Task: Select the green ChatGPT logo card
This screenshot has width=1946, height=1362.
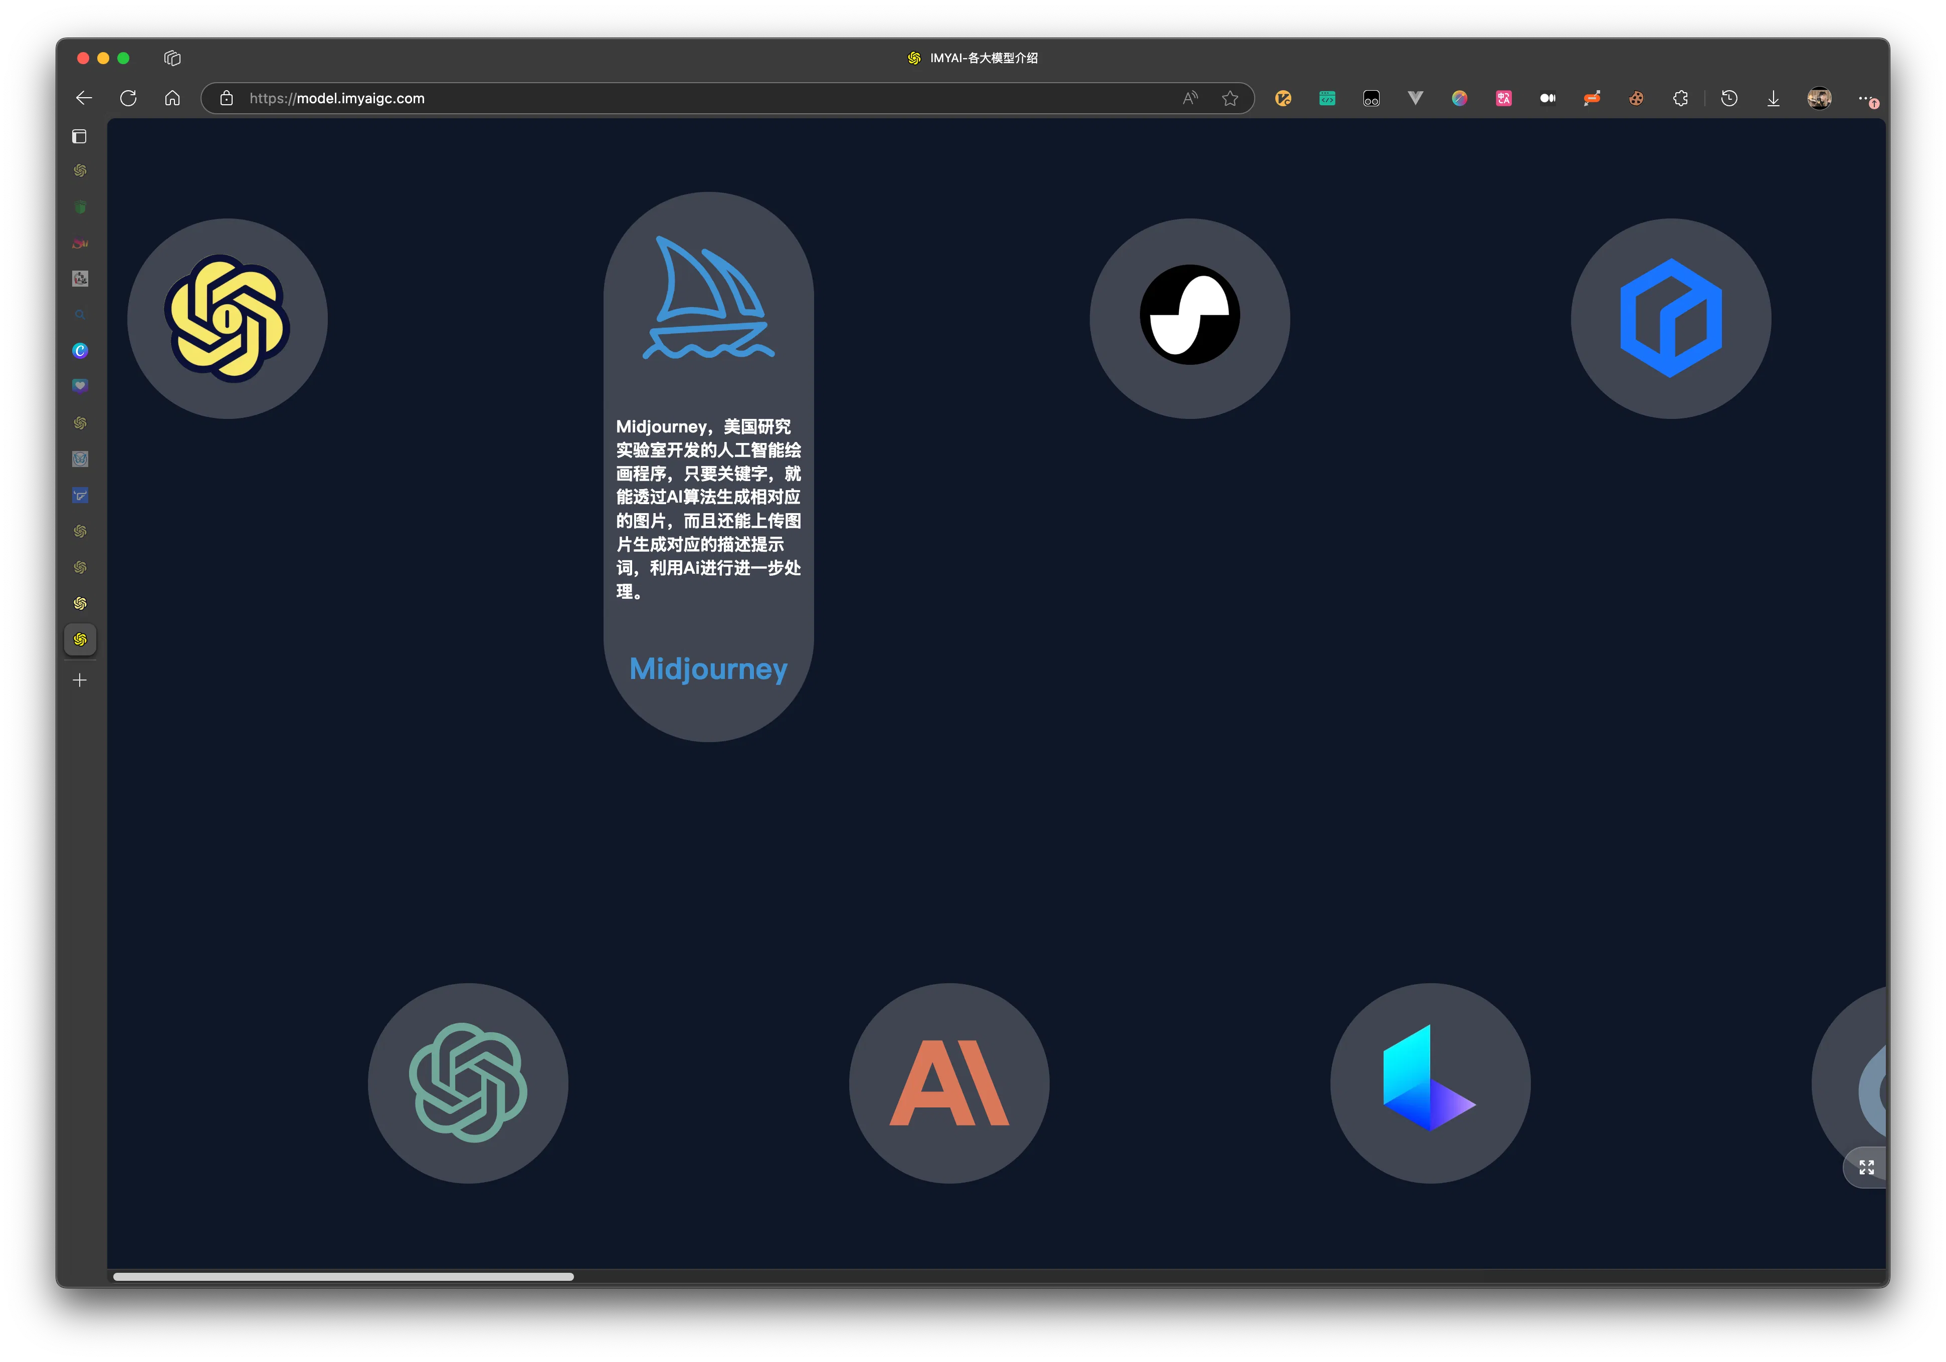Action: [468, 1083]
